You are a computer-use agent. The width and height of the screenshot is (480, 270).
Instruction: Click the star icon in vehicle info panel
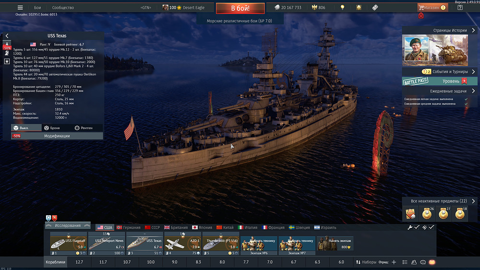click(7, 61)
